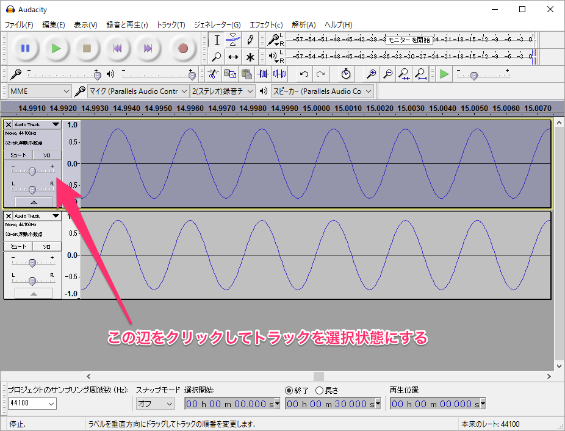
Task: Click Trim audio outside selection
Action: click(263, 74)
